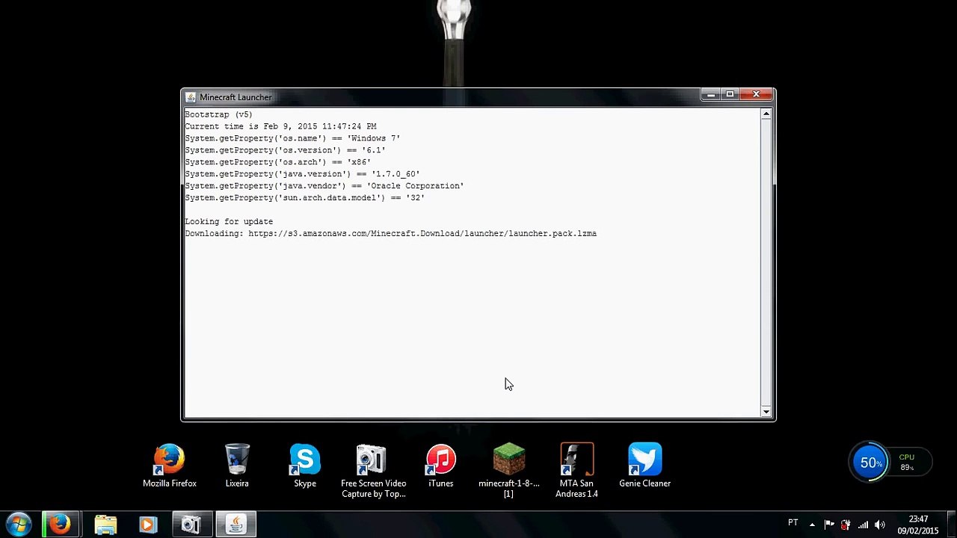This screenshot has height=538, width=957.
Task: Open the Windows Start menu orb
Action: click(19, 525)
